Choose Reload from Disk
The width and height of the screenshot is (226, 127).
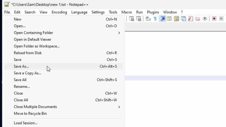63,53
